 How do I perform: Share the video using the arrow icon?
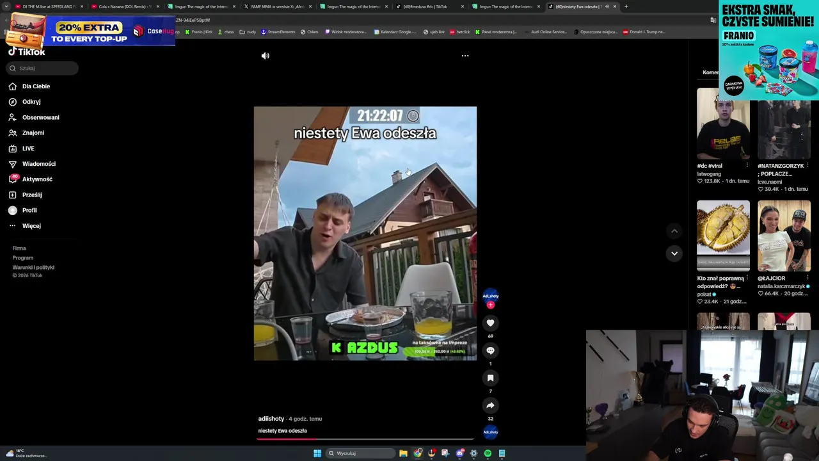[490, 405]
